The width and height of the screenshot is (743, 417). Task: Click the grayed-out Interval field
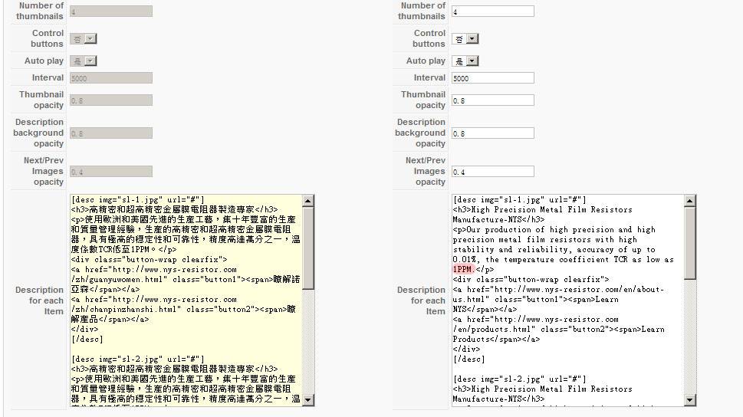(x=110, y=78)
